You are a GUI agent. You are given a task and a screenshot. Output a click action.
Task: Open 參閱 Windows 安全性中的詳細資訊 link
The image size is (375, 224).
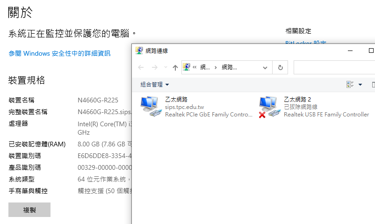(x=59, y=53)
